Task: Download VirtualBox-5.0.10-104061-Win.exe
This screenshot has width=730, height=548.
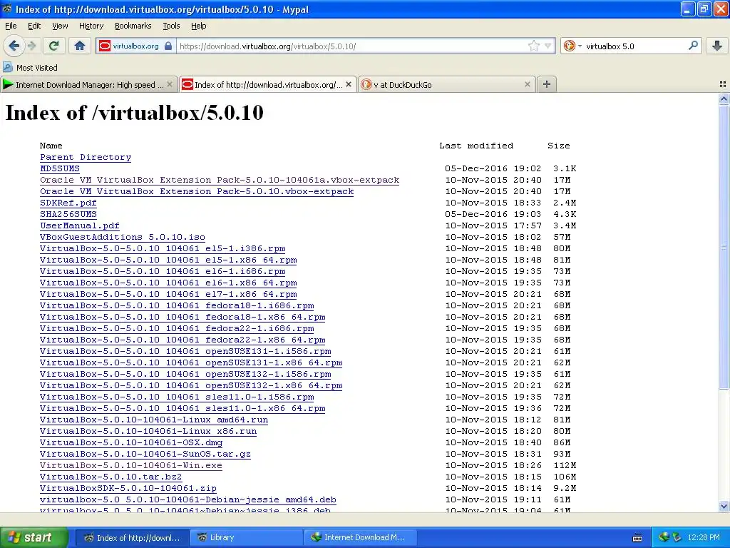Action: [x=131, y=465]
